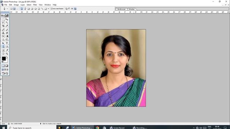The image size is (230, 129).
Task: Click the Windows taskbar search box
Action: [32, 128]
